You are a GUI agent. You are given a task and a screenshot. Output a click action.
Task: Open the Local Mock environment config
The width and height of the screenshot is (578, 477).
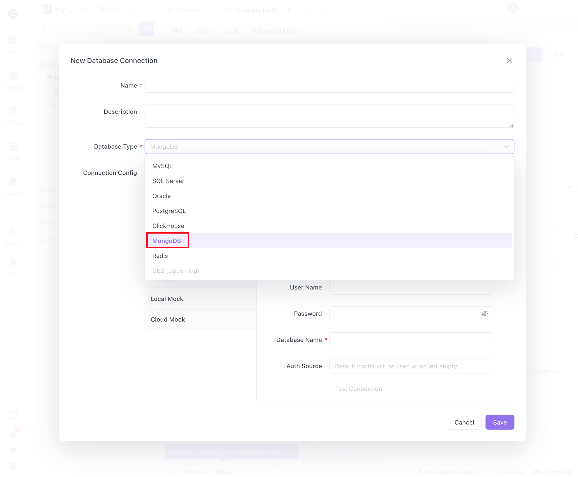(201, 299)
